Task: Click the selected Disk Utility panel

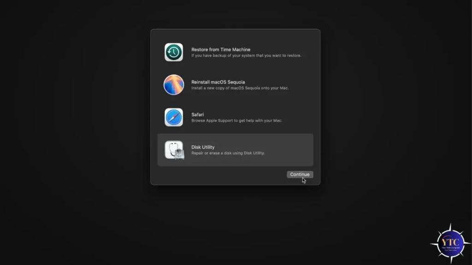Action: click(235, 150)
